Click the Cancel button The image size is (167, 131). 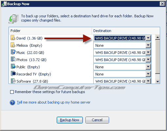pyautogui.click(x=97, y=120)
